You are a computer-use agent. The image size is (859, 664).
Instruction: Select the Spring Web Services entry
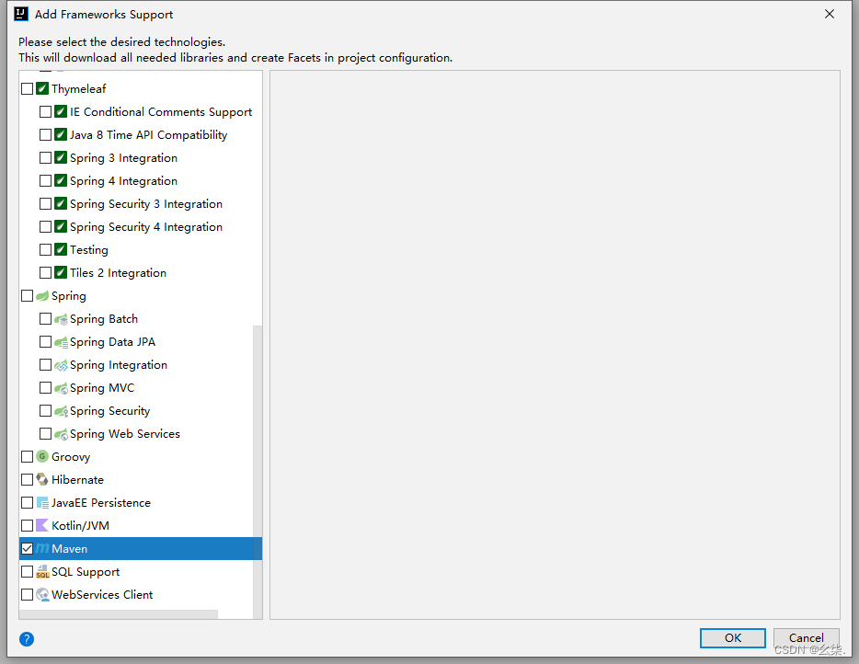coord(125,434)
